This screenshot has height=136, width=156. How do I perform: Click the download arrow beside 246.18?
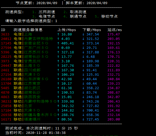pos(84,97)
